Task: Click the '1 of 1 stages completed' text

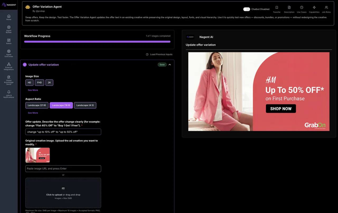Action: point(158,36)
